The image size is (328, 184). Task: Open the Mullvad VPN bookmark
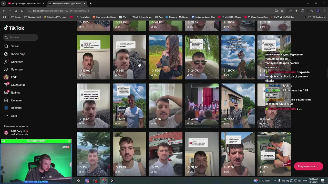(55, 17)
